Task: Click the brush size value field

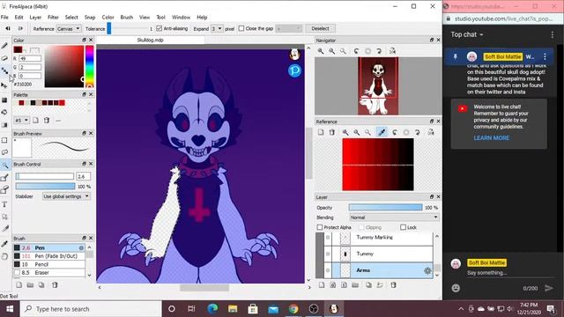Action: (x=84, y=176)
